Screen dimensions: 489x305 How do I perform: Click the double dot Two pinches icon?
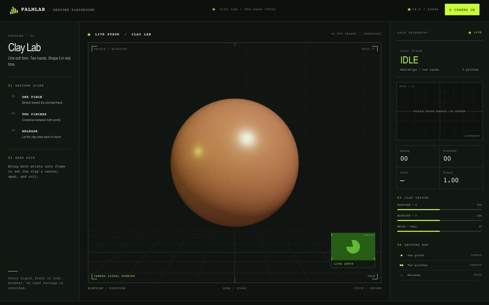[x=401, y=265]
